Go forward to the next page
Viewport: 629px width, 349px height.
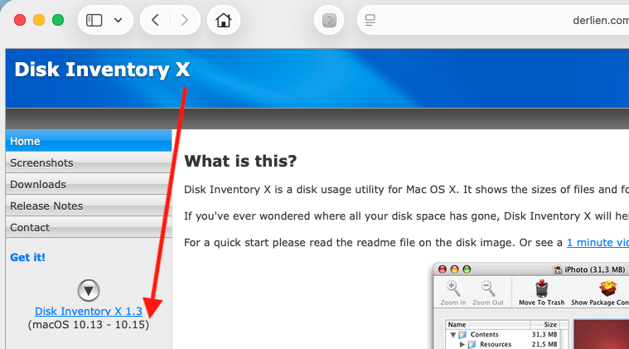[x=184, y=20]
